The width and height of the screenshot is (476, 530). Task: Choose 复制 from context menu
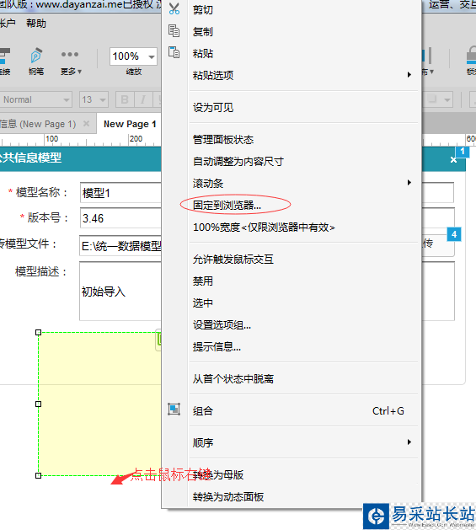(x=291, y=32)
